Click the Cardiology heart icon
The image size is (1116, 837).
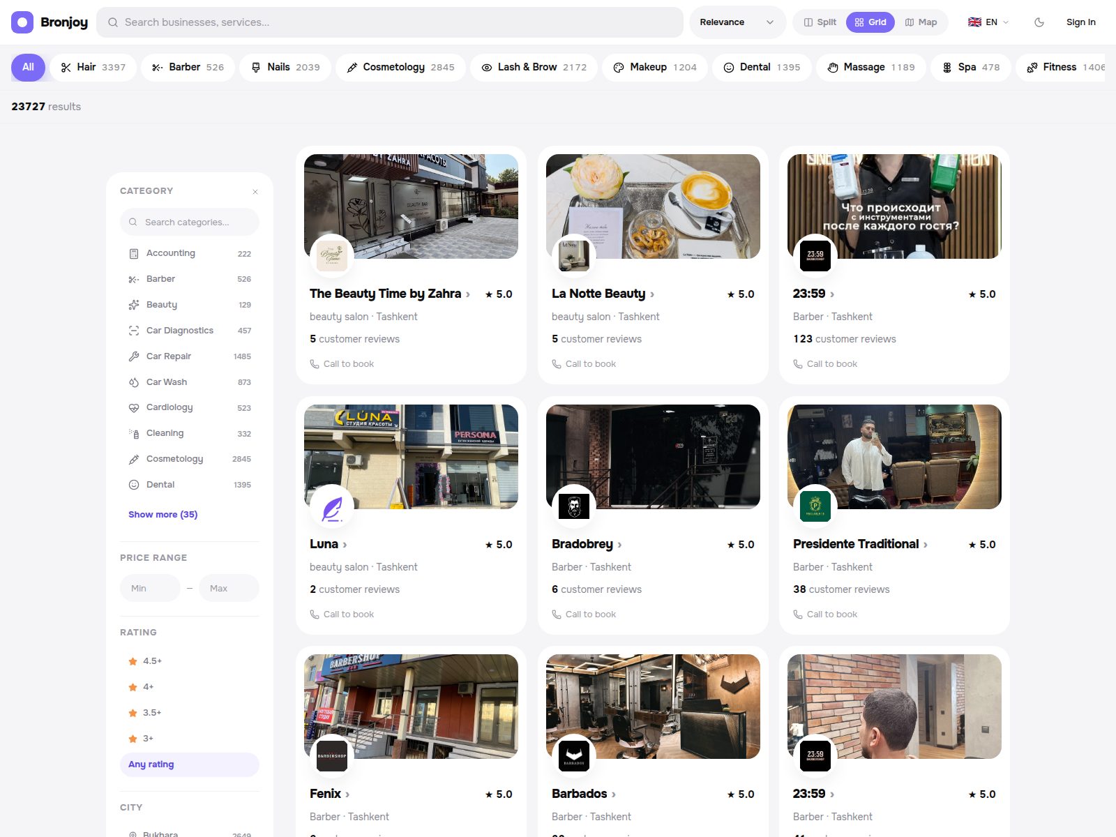coord(134,407)
